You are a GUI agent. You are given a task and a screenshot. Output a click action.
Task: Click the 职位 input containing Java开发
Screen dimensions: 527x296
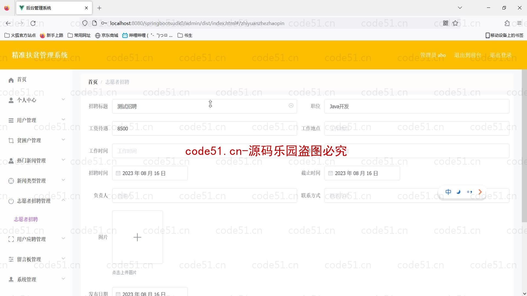417,106
